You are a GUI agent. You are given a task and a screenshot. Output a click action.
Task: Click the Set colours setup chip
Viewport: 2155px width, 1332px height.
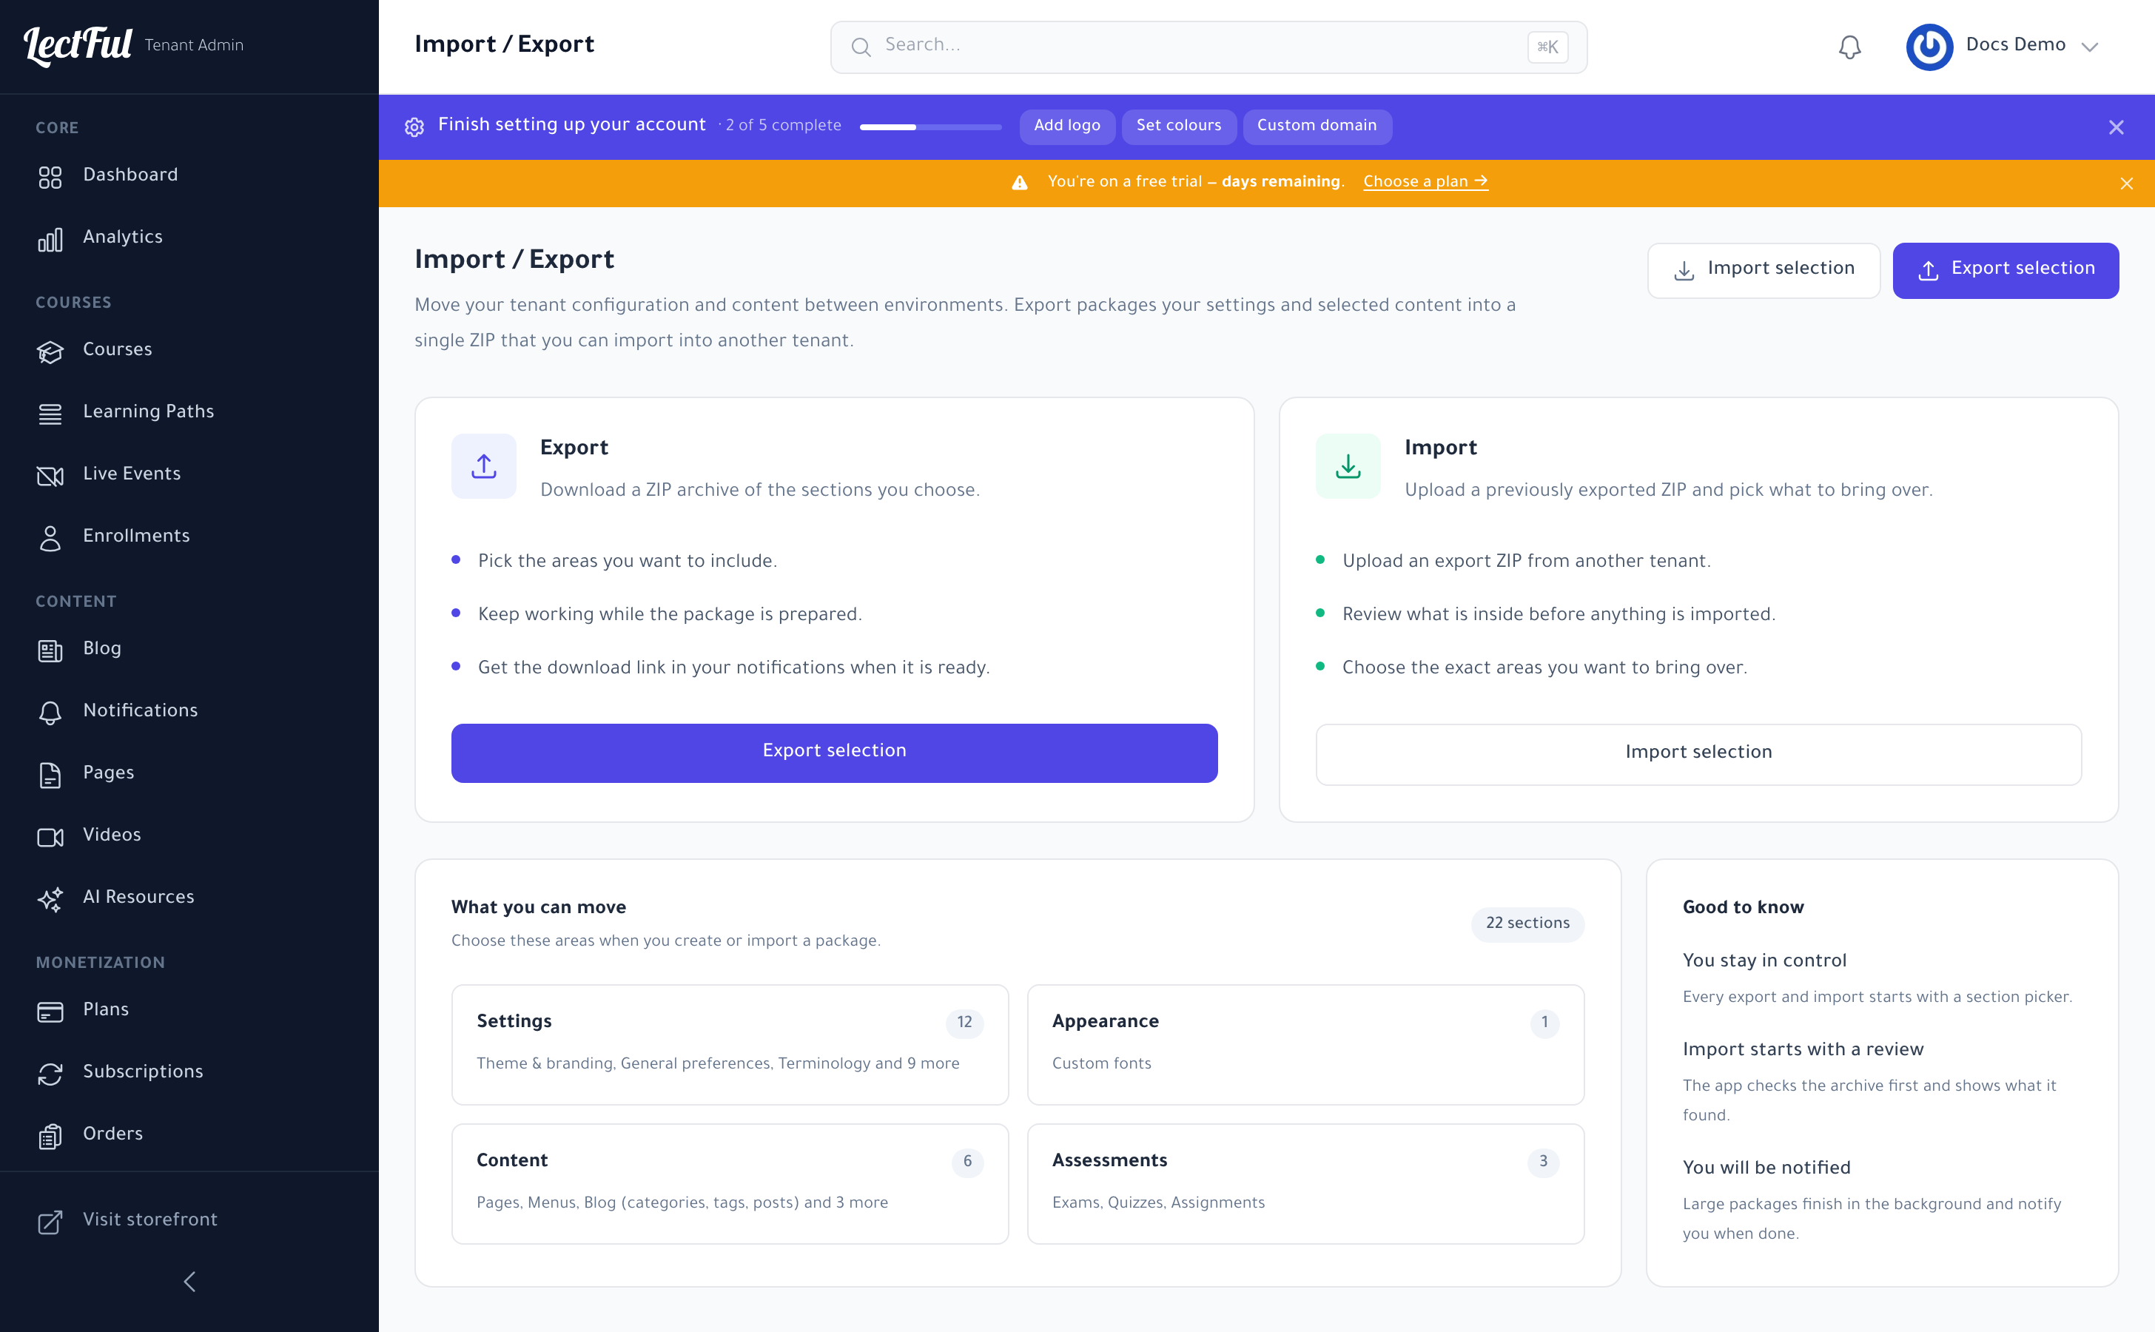tap(1178, 126)
